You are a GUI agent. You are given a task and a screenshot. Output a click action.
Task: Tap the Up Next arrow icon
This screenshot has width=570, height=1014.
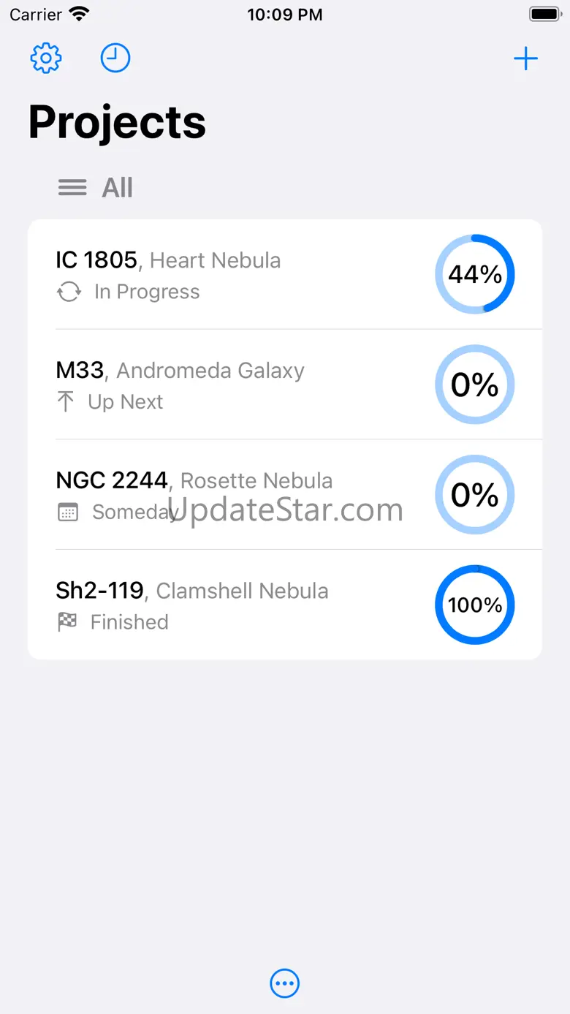(x=66, y=402)
